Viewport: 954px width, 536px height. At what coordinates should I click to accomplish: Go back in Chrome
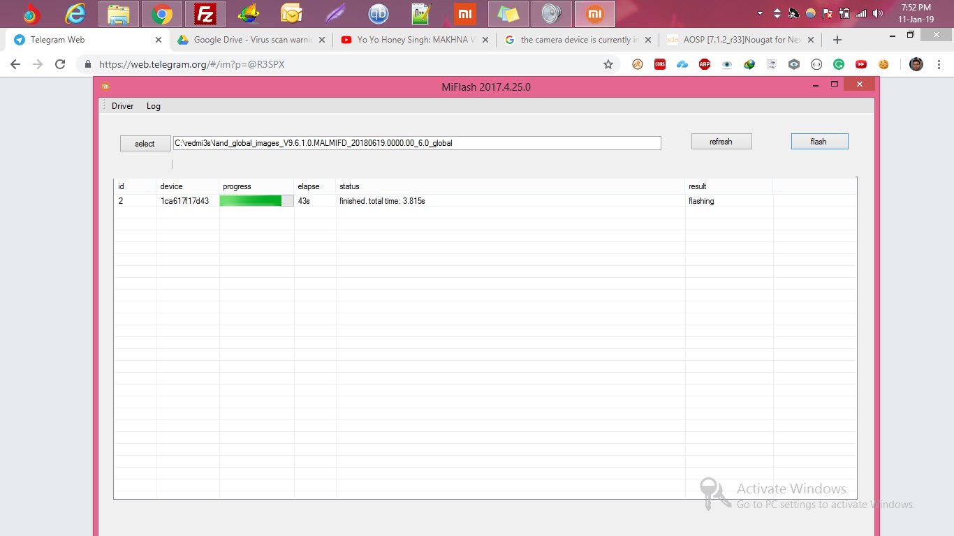click(15, 64)
